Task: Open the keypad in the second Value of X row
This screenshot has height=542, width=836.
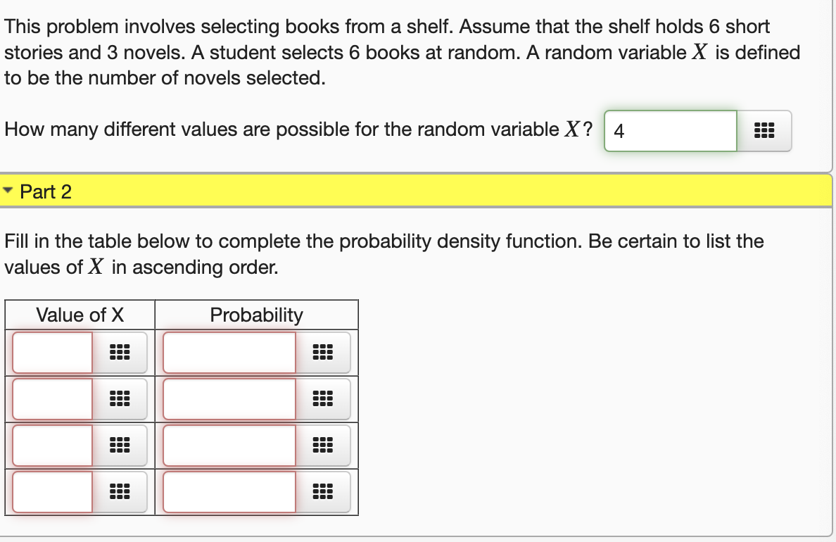Action: [x=121, y=399]
